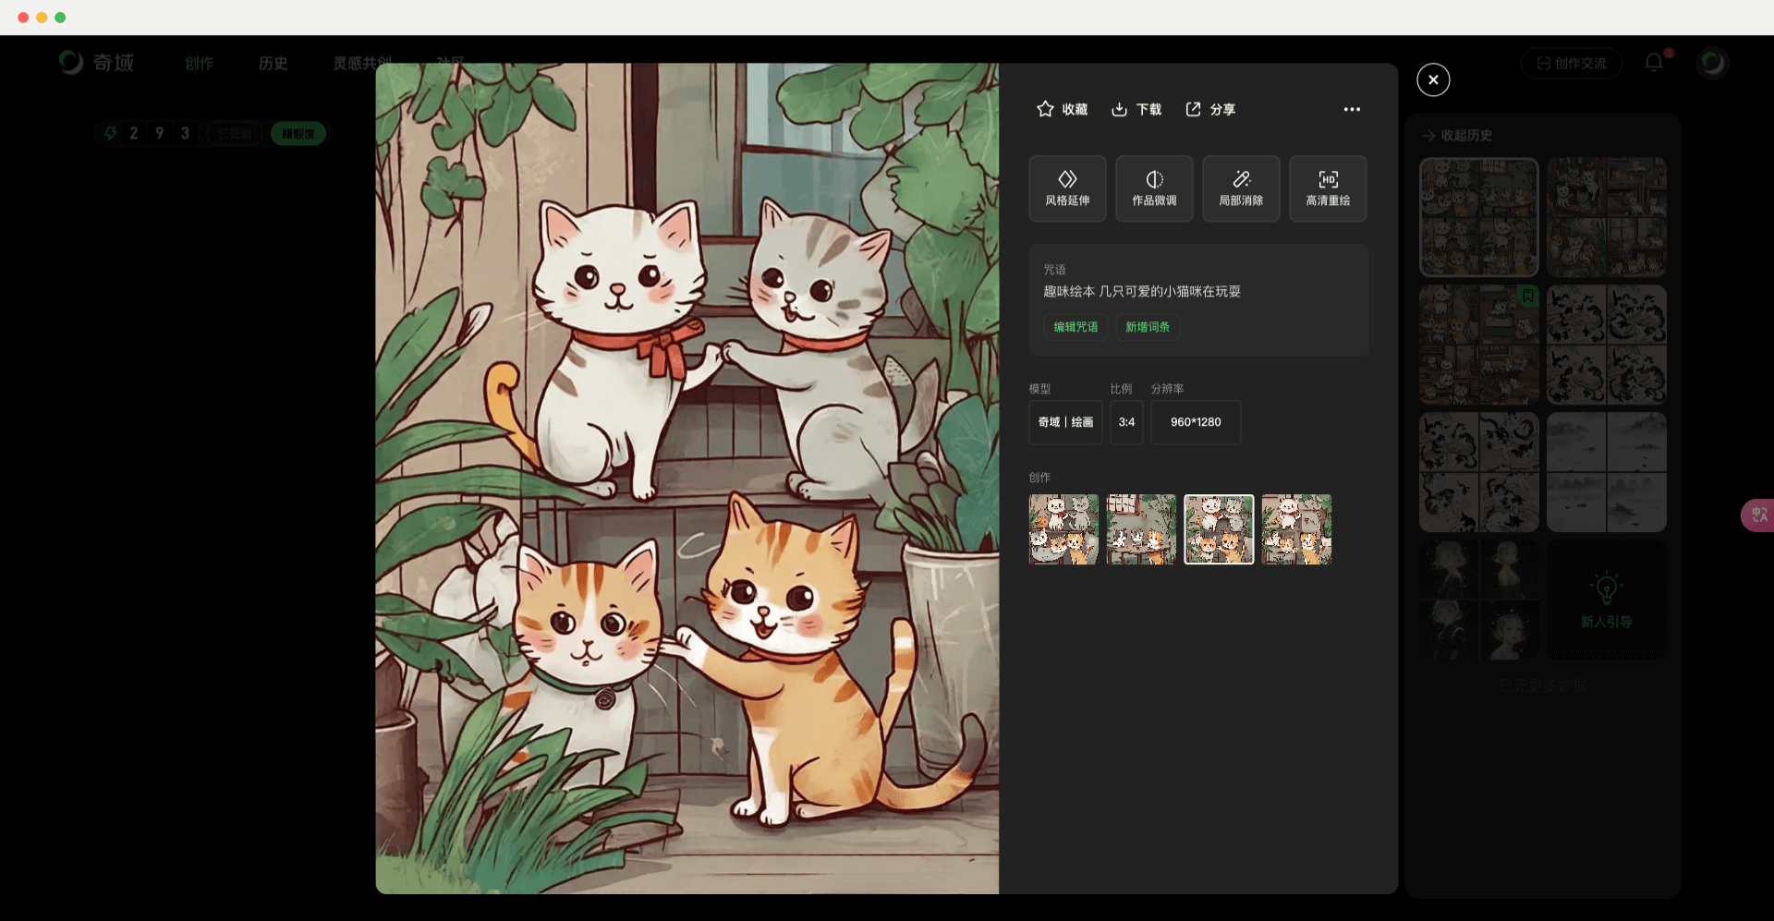Click the 新增词条 button
1774x921 pixels.
(1148, 327)
